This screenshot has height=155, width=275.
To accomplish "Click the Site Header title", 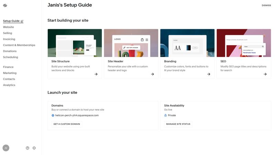I will click(x=115, y=62).
